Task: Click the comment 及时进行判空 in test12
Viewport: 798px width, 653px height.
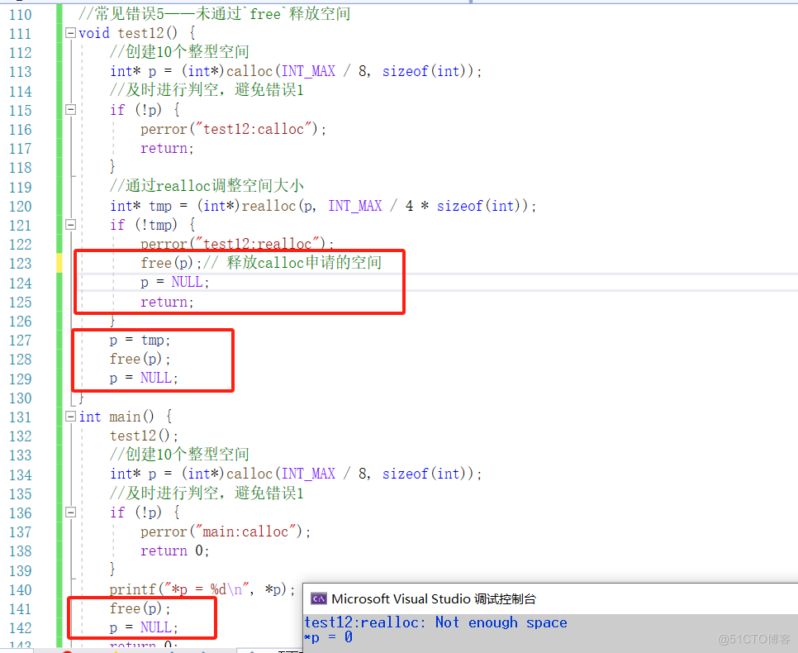Action: [207, 90]
